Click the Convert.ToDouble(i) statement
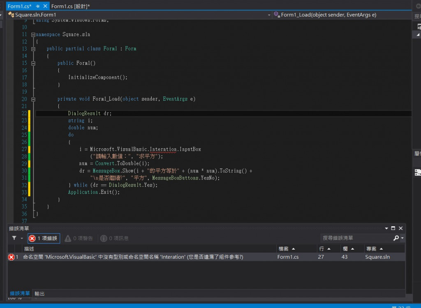Viewport: 421px width, 308px height. point(122,163)
